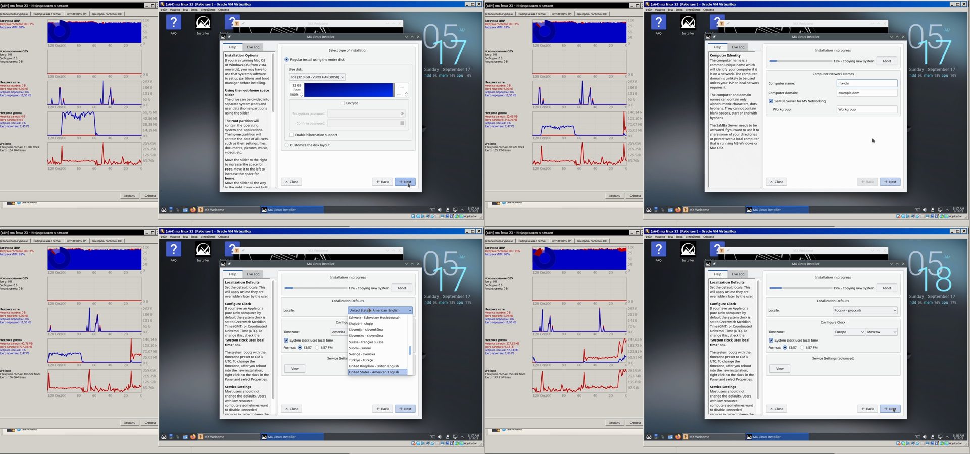Select Regular install using the entire disk

coord(287,60)
